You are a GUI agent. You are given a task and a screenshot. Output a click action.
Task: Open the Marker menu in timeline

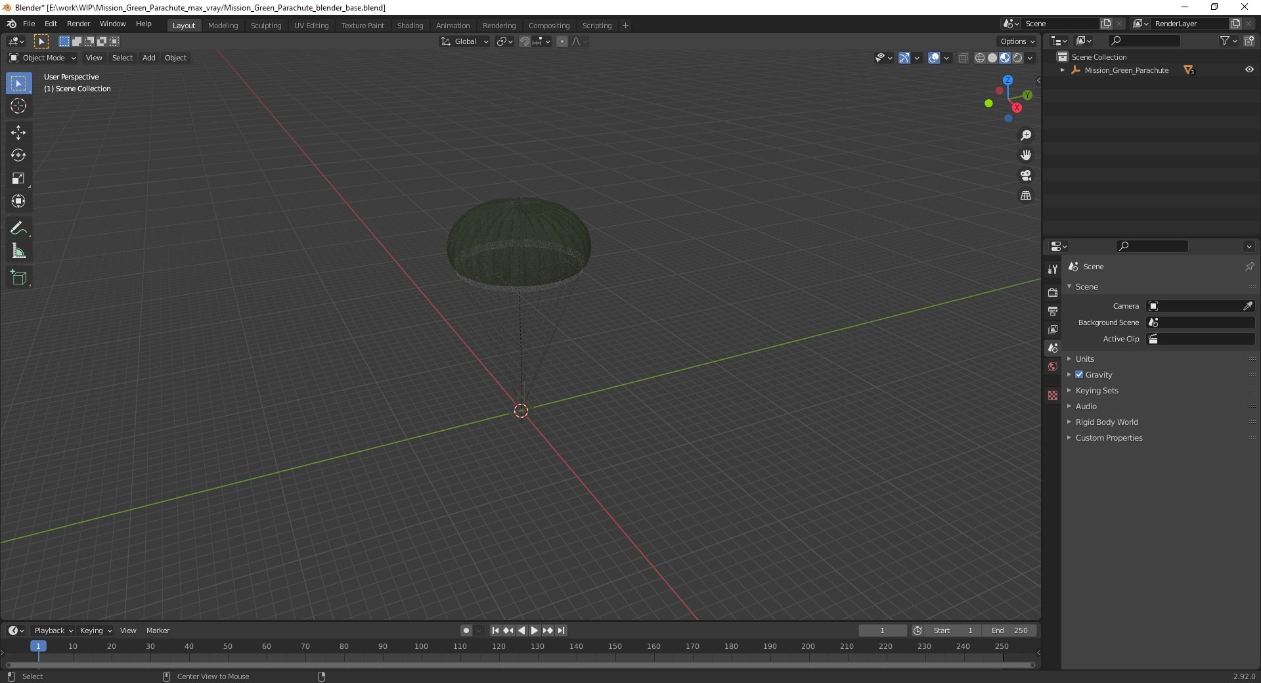click(x=158, y=630)
